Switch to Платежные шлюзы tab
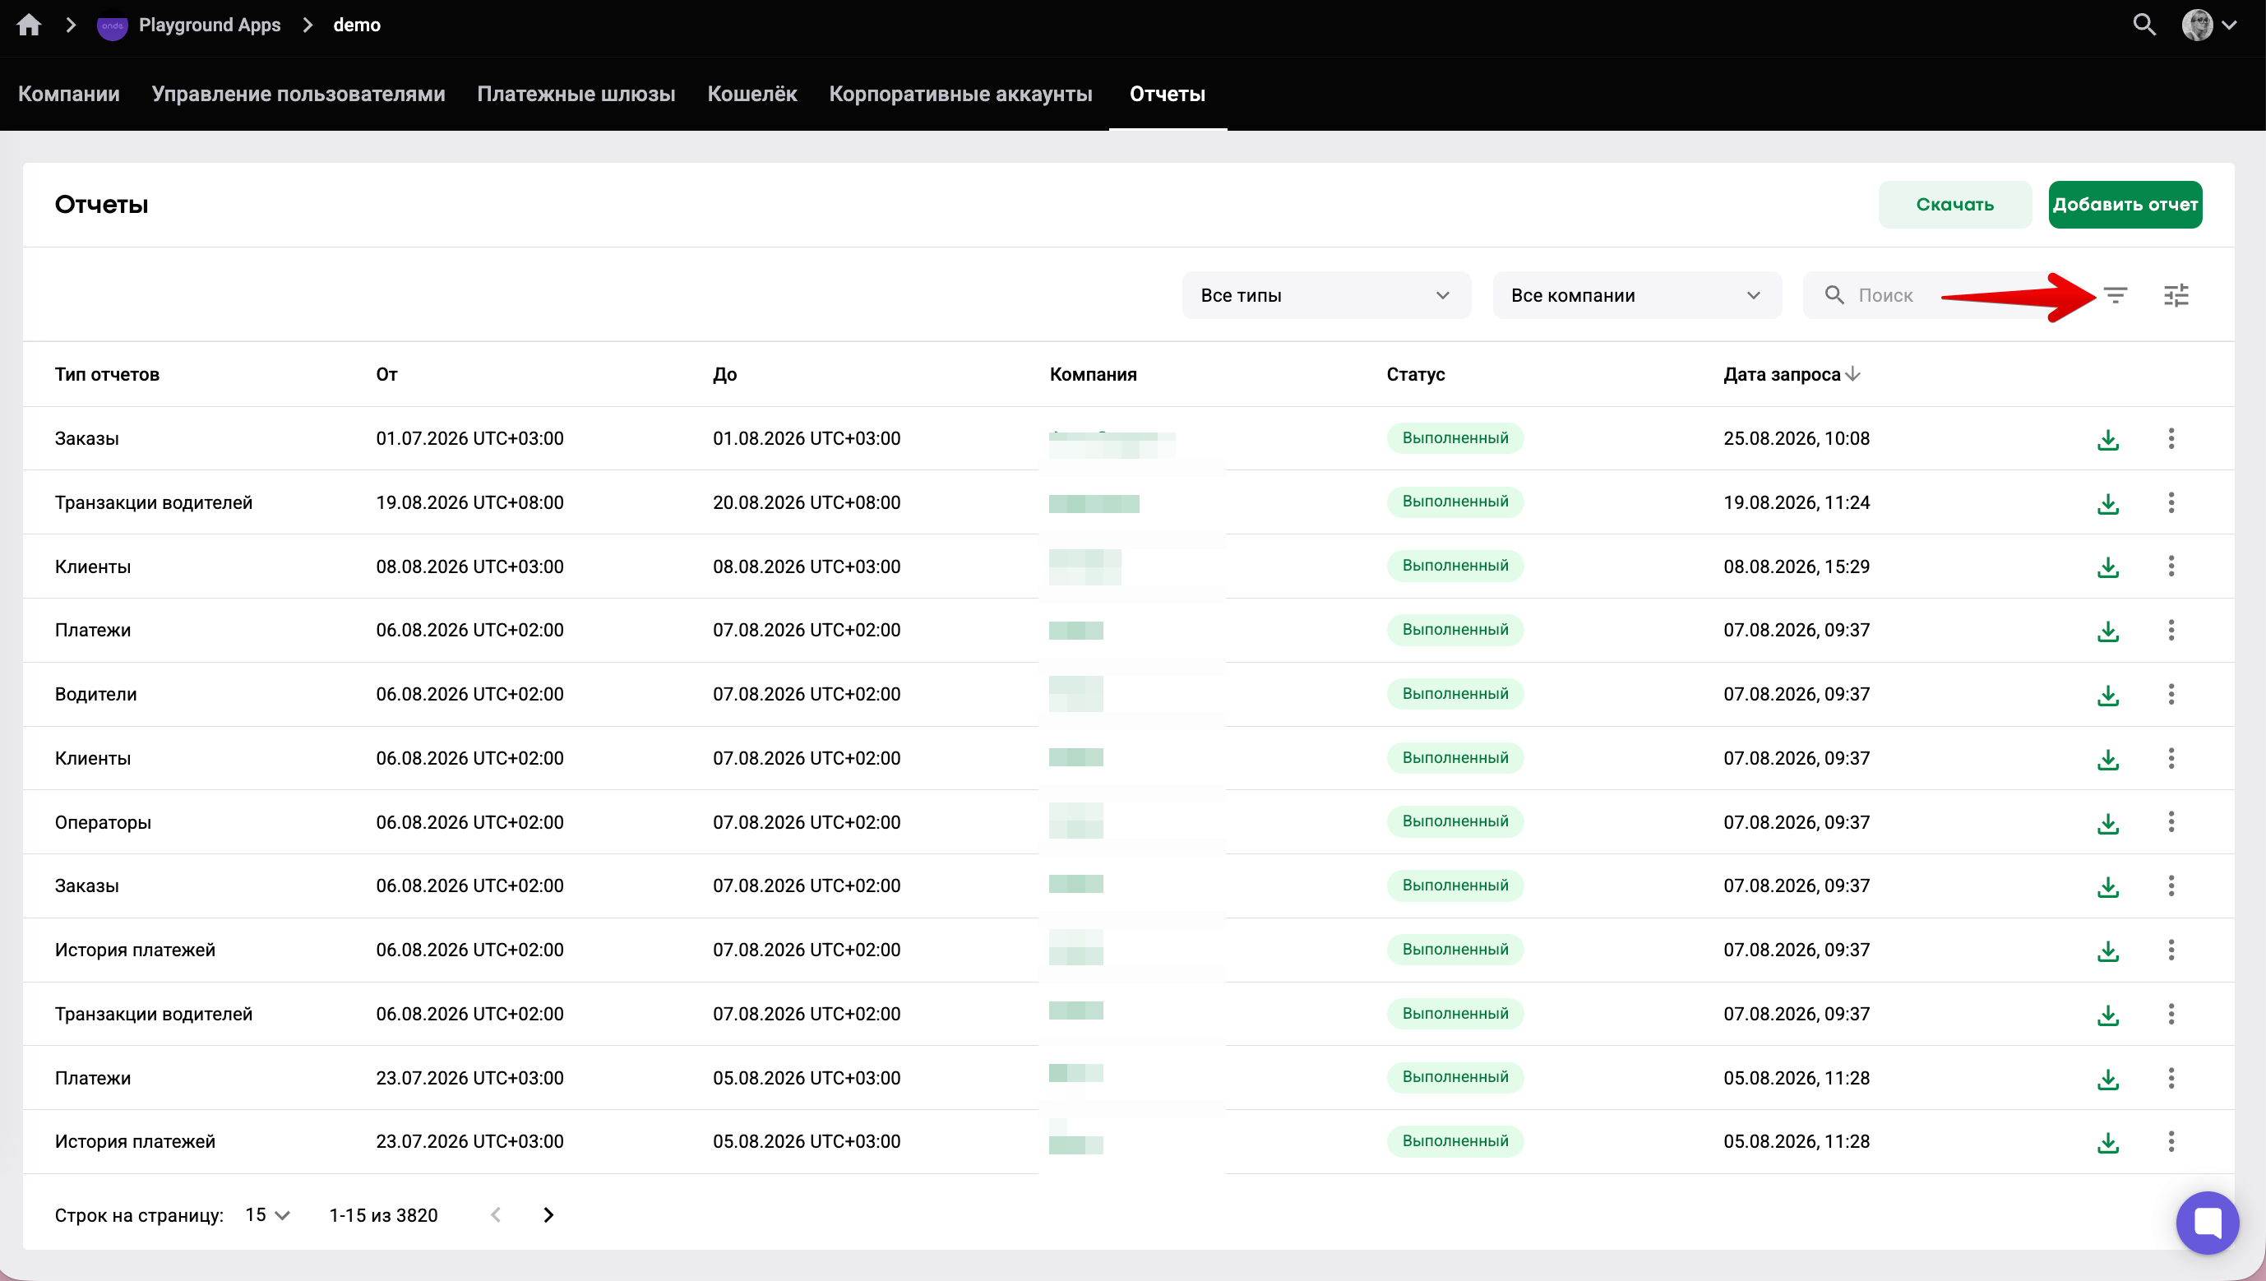Viewport: 2266px width, 1281px height. pyautogui.click(x=576, y=94)
